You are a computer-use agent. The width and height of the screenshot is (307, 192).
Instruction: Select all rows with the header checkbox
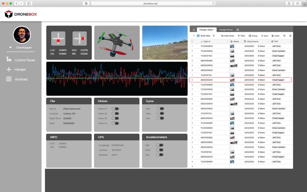click(192, 41)
